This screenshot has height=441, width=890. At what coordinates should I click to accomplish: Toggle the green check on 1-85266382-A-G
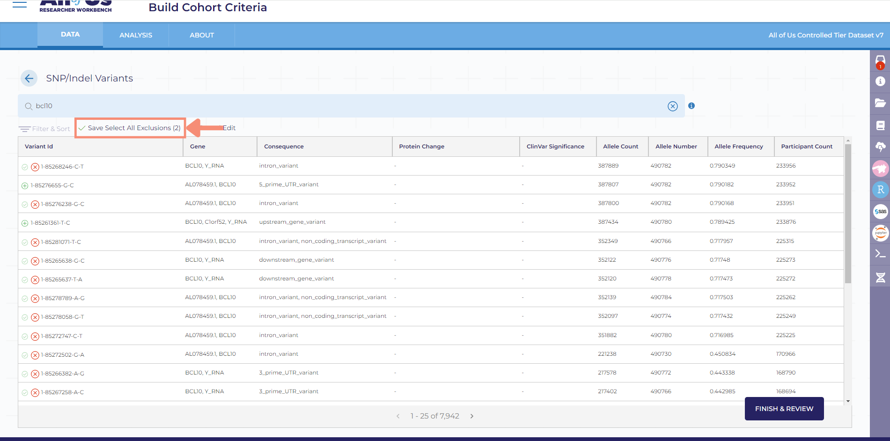pos(25,374)
